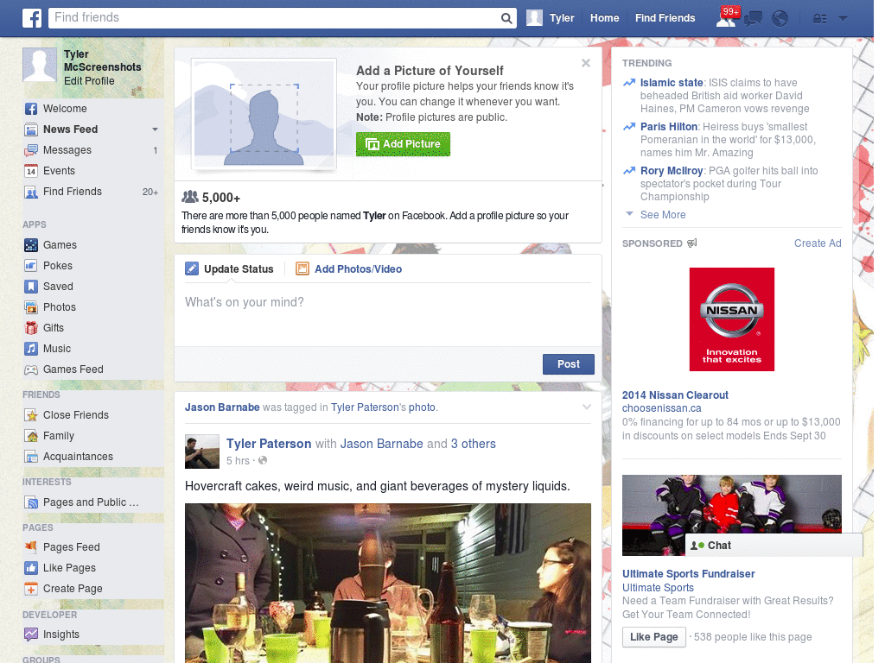885x663 pixels.
Task: Click the Music app icon
Action: click(31, 349)
